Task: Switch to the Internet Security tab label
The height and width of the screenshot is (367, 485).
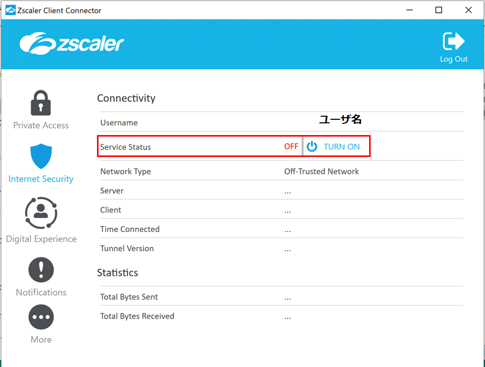Action: coord(41,179)
